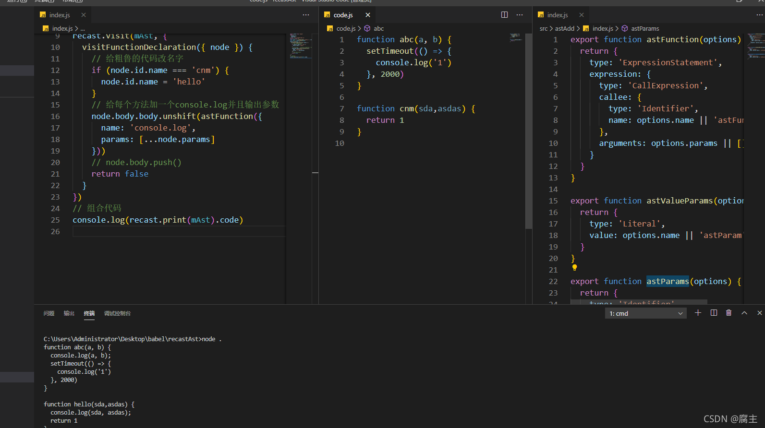This screenshot has width=765, height=428.
Task: Open the abc symbol breadcrumb in code.js
Action: 379,28
